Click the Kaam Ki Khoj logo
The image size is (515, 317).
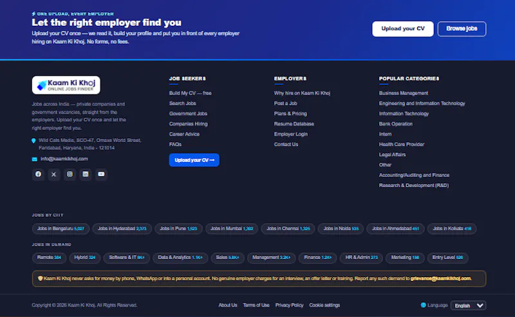66,85
